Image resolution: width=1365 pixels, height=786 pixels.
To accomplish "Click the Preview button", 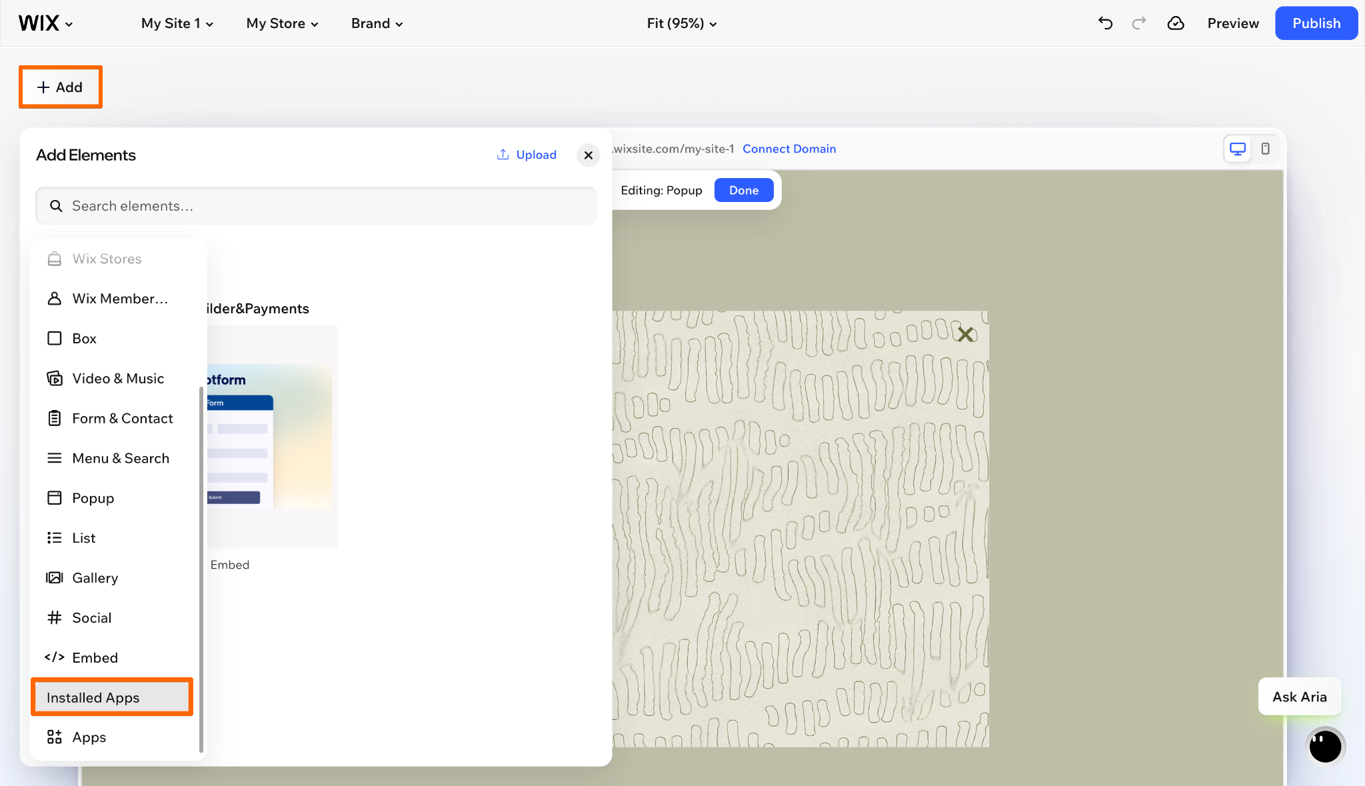I will (1233, 23).
